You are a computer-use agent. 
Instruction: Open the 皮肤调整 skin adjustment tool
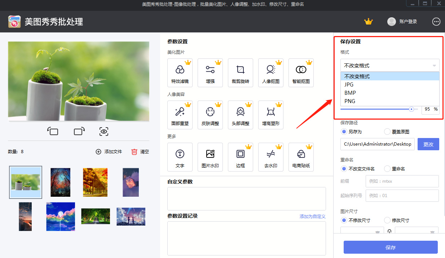tap(210, 115)
